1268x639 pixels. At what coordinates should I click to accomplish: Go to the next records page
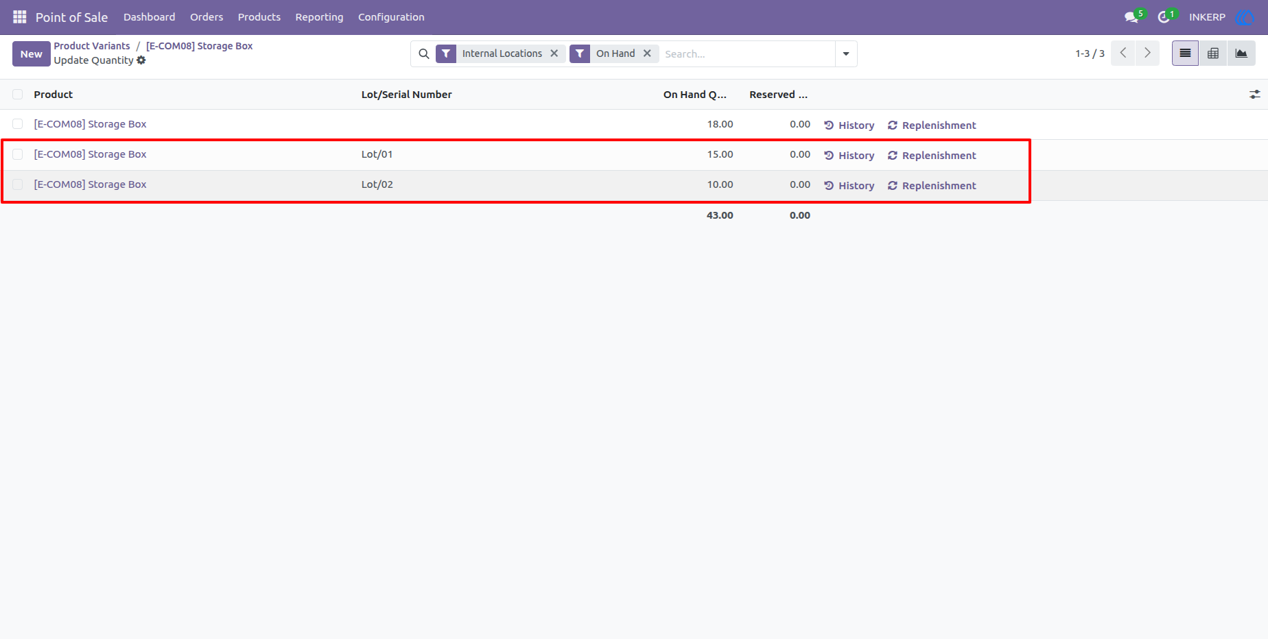(x=1147, y=53)
